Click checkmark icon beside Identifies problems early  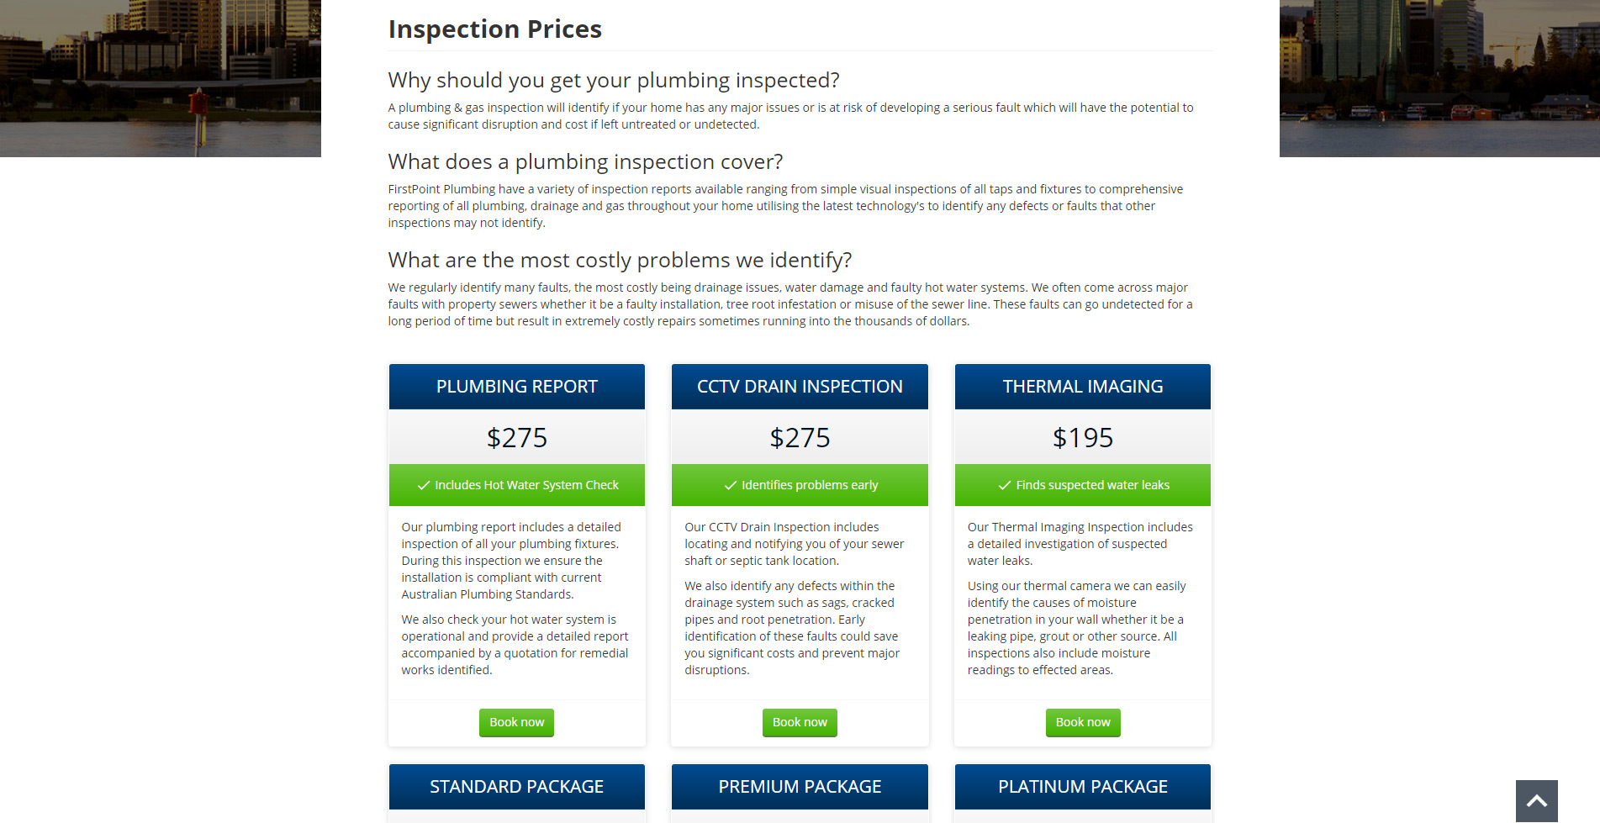(731, 486)
